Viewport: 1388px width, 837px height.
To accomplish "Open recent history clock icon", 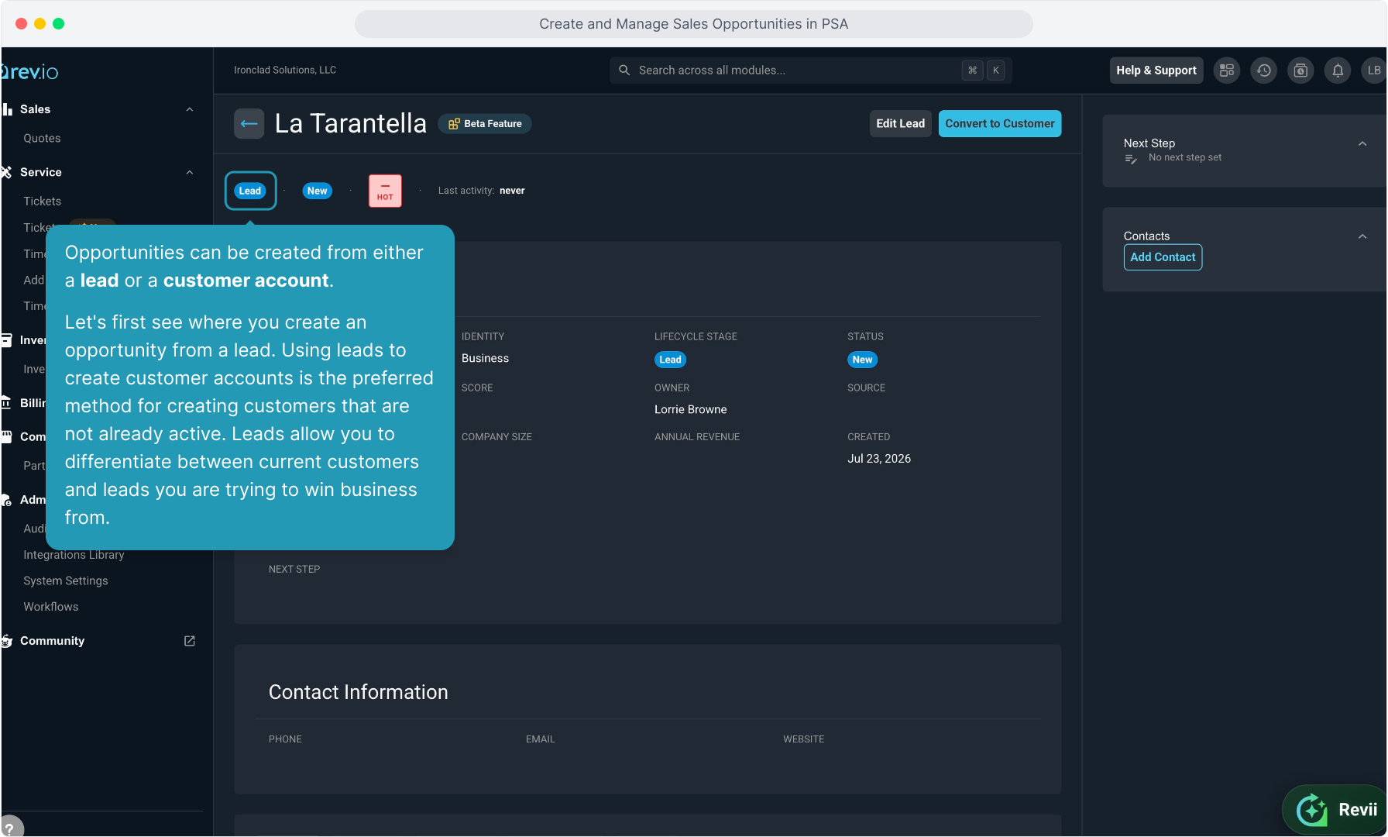I will 1264,71.
